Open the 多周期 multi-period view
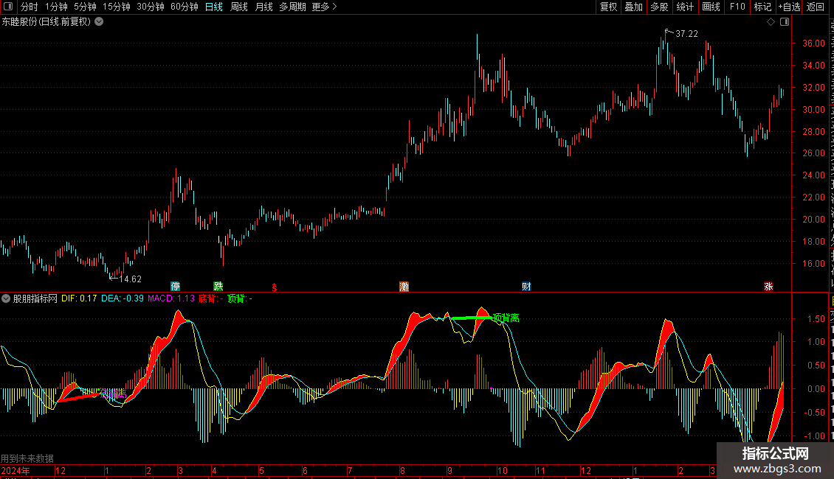Viewport: 834px width, 479px height. coord(292,7)
